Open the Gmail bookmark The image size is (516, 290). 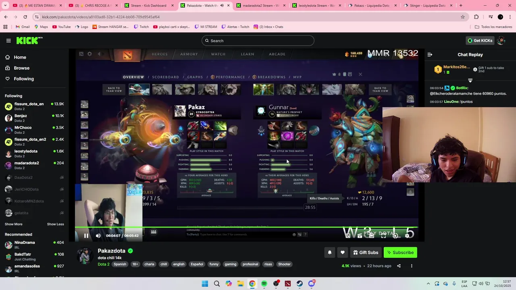pos(23,27)
